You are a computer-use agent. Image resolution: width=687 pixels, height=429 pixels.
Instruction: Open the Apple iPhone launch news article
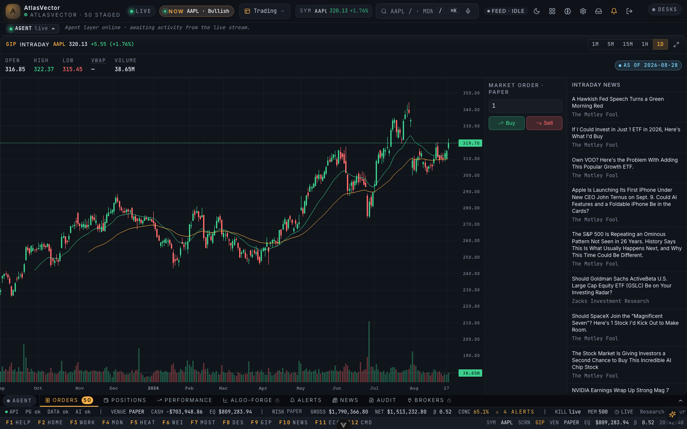627,205
